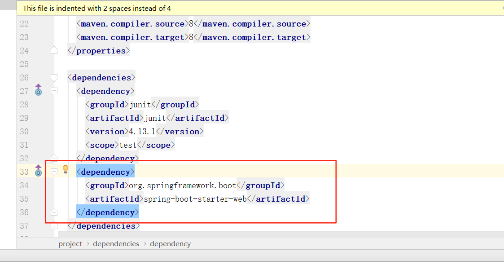Click fold end marker on line 36
This screenshot has height=265, width=504.
[x=54, y=212]
